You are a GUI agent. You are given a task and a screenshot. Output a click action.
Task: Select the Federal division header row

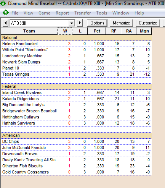[x=76, y=86]
